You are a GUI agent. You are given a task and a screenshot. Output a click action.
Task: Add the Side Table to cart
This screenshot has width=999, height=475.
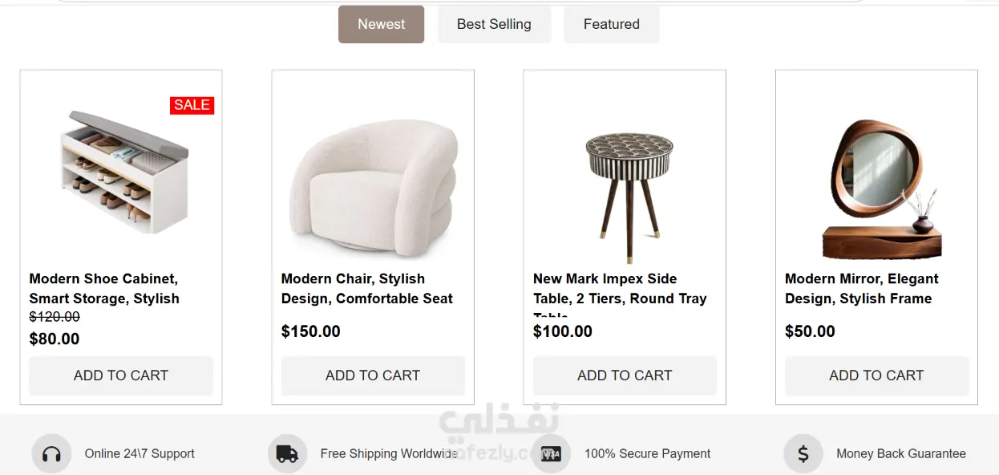coord(625,376)
